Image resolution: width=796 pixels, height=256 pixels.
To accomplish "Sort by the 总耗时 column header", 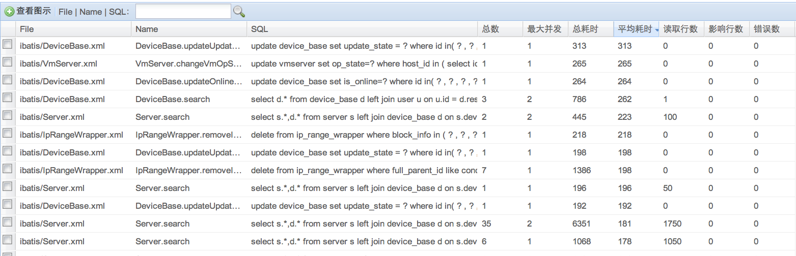I will click(585, 29).
